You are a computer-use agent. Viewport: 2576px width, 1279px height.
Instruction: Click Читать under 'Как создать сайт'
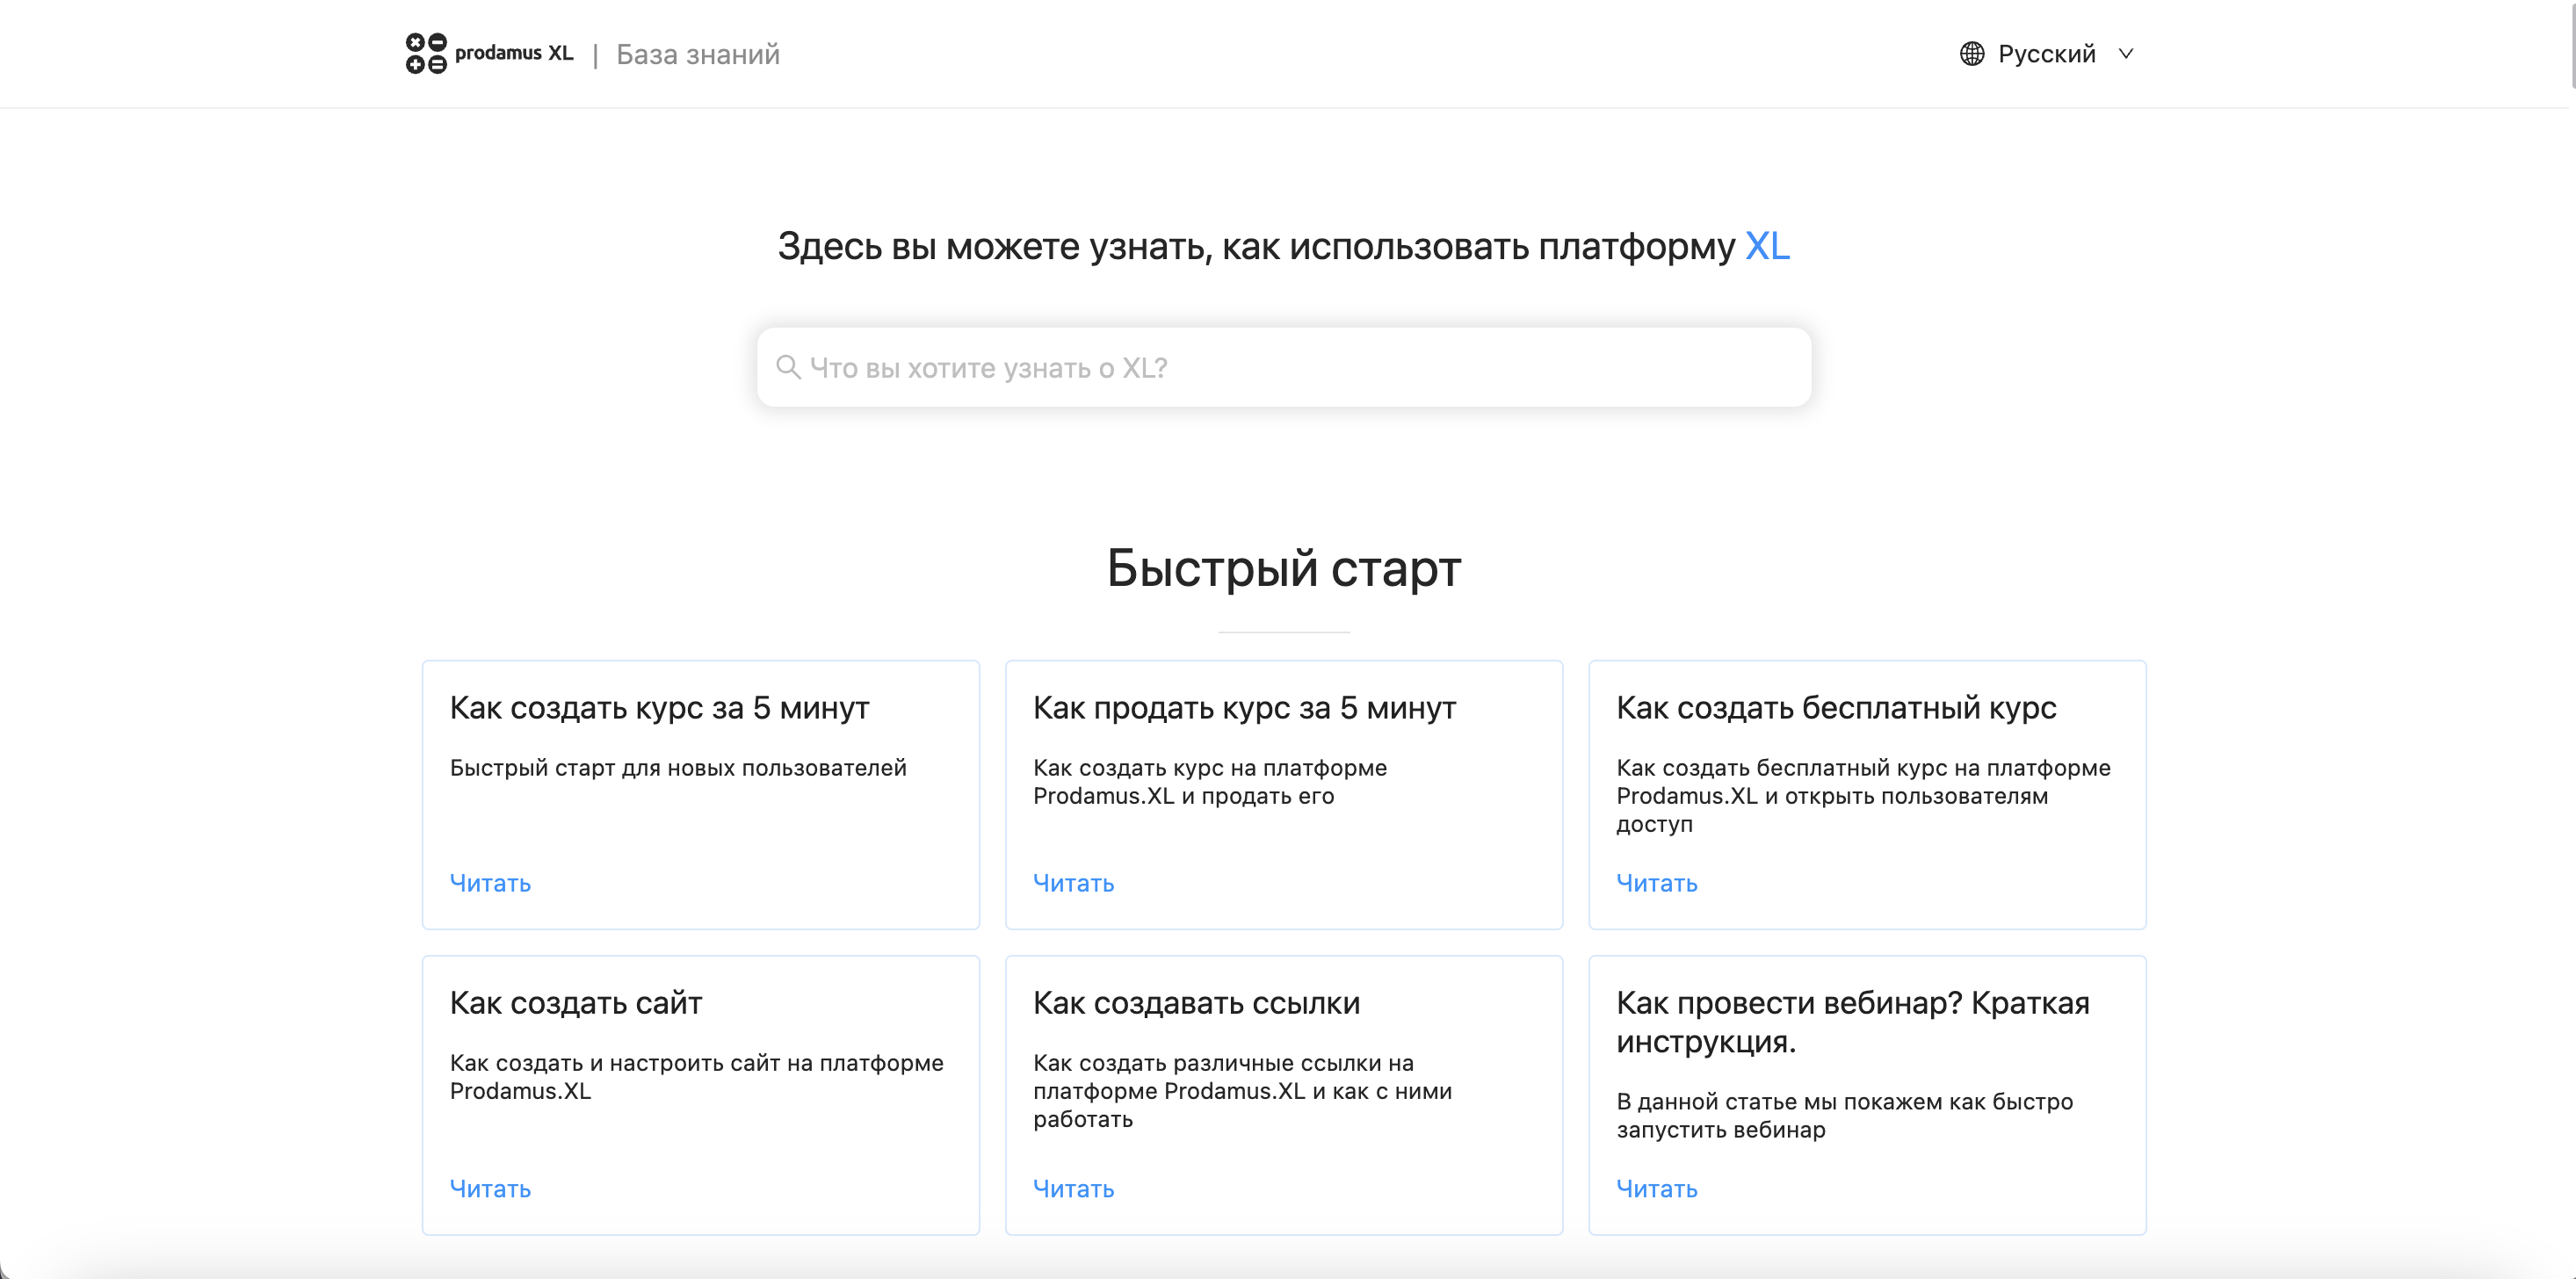(490, 1188)
